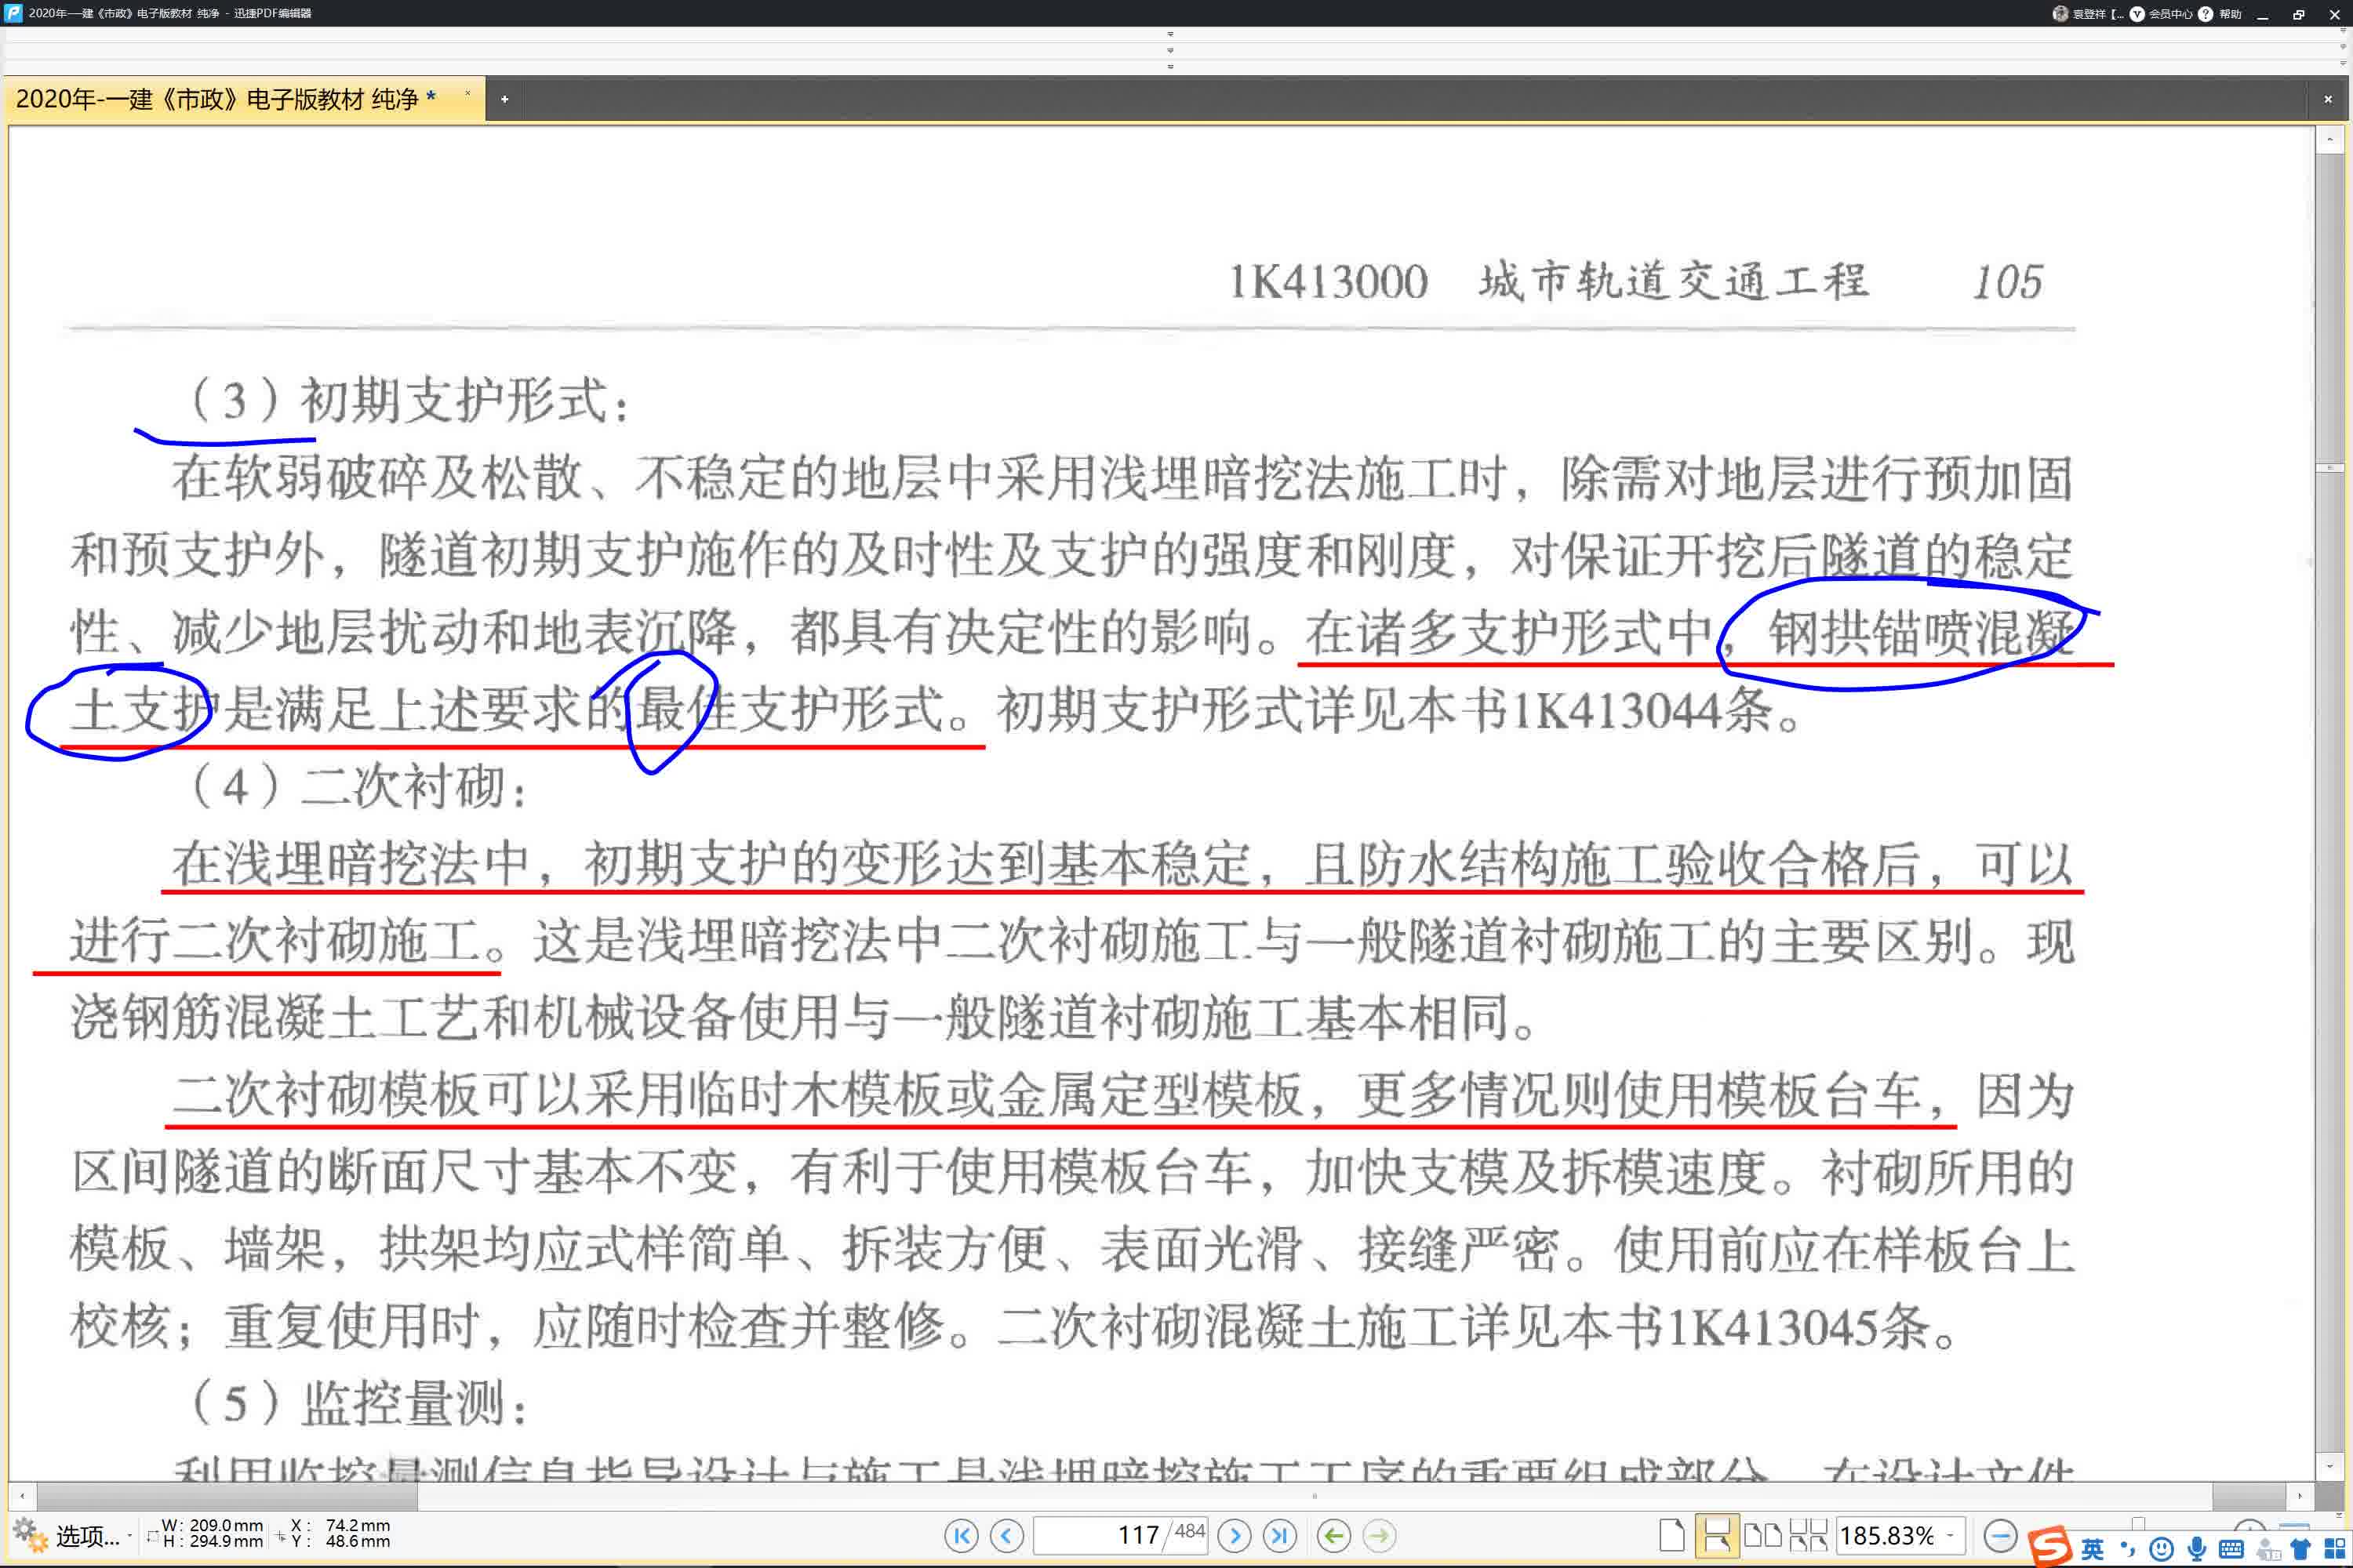2353x1568 pixels.
Task: Click the heading text （5）监控量测
Action: coord(357,1403)
